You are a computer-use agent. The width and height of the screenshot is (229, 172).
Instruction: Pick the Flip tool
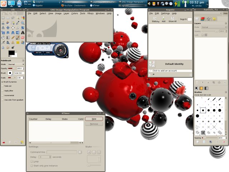[18, 33]
